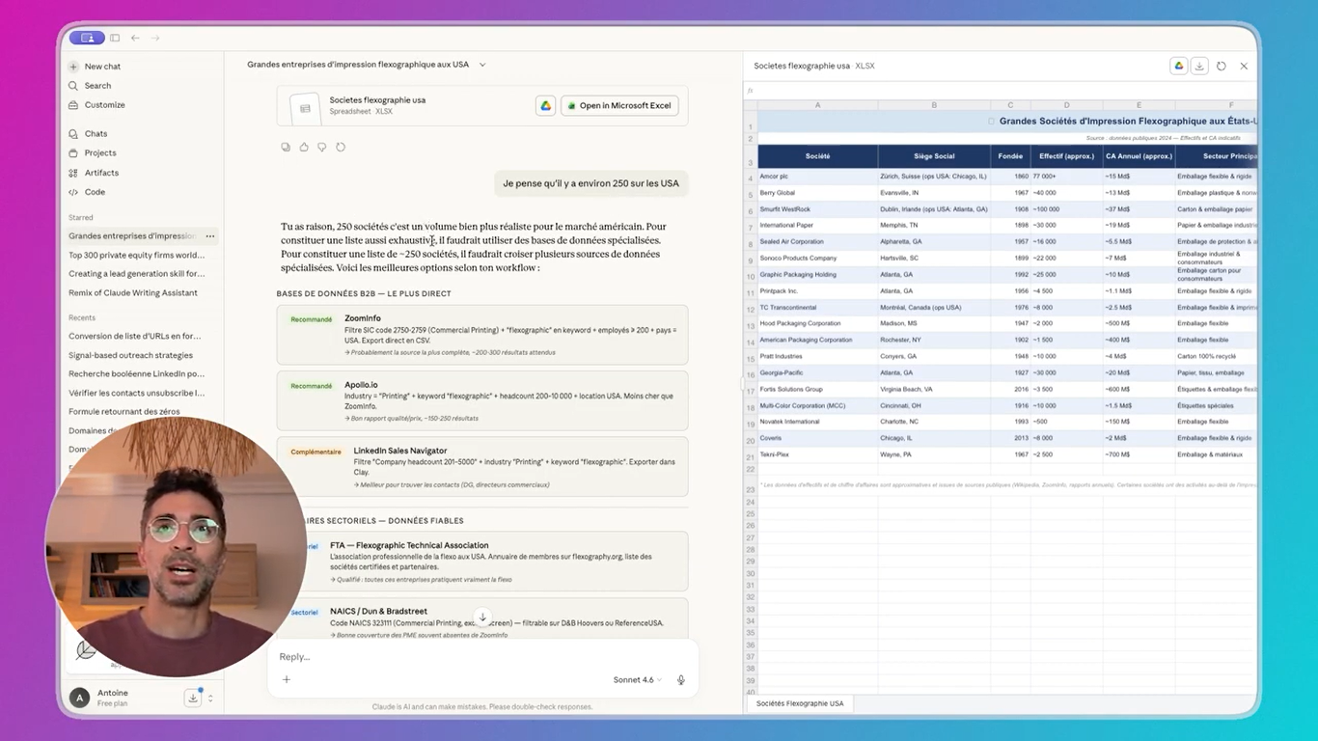Viewport: 1318px width, 741px height.
Task: Expand the Antoine account menu chevron
Action: 210,698
